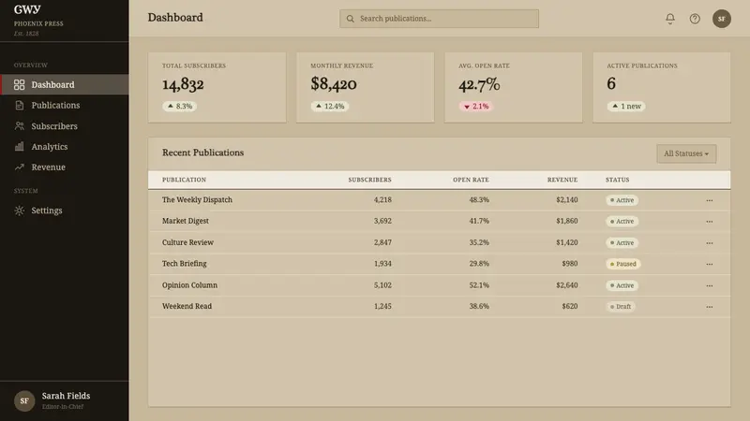Click the 8.3% growth badge
This screenshot has height=421, width=750.
click(x=179, y=107)
